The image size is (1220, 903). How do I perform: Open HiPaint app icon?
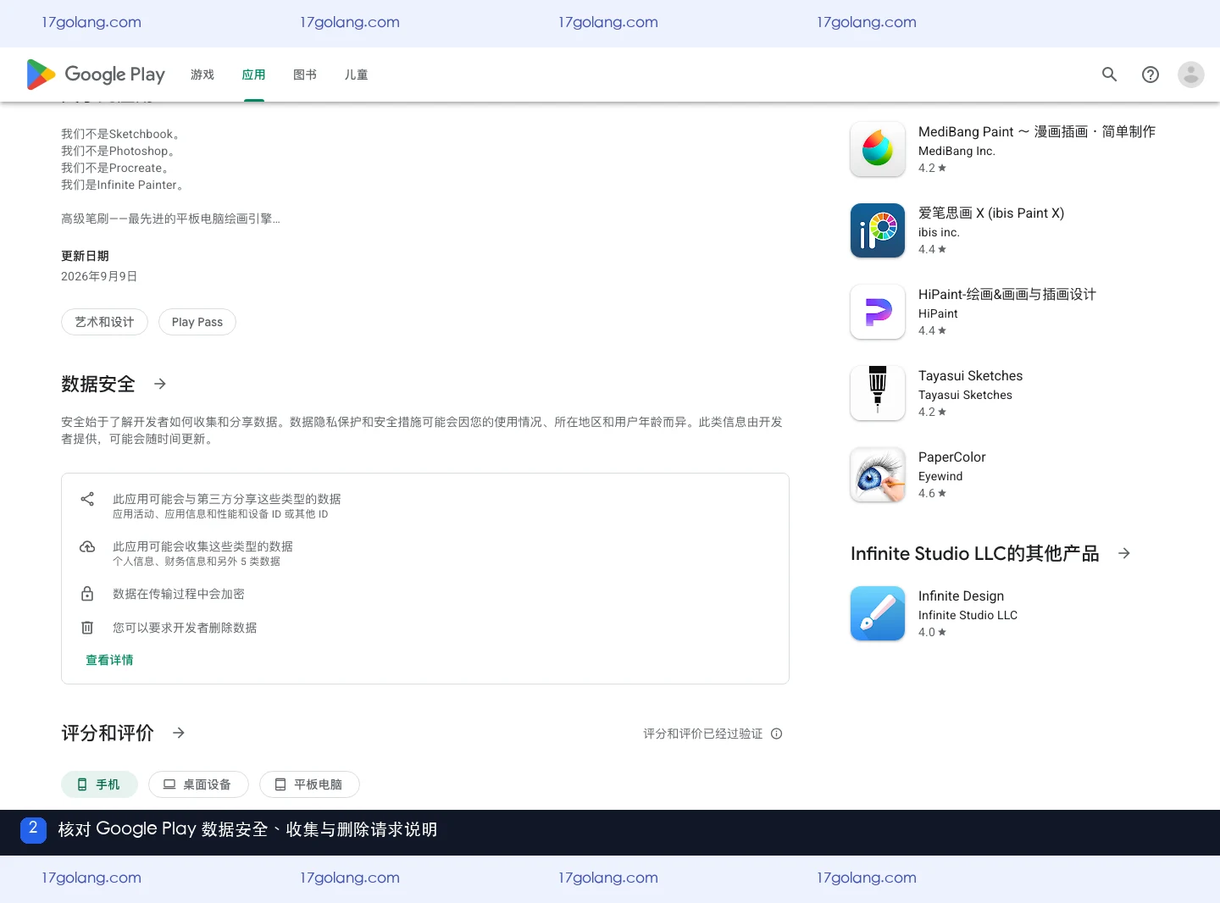(878, 312)
